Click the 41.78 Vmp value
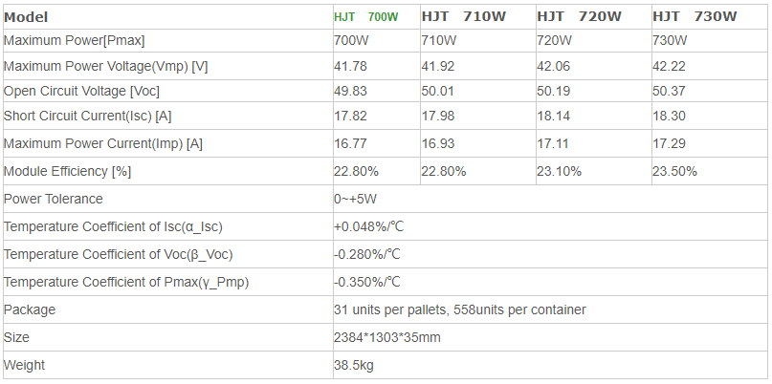The width and height of the screenshot is (772, 384). [x=350, y=66]
